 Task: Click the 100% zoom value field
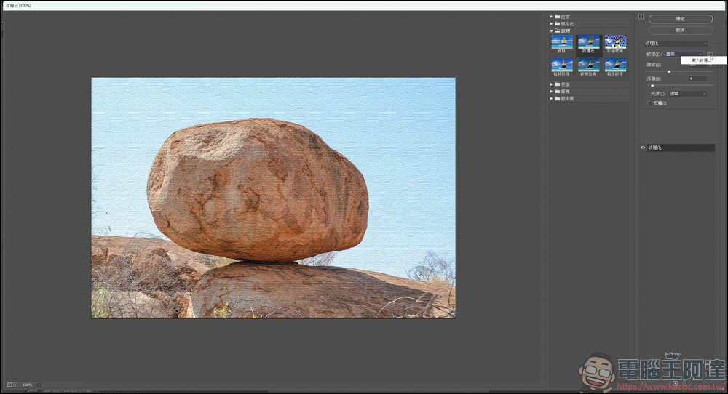click(x=28, y=385)
